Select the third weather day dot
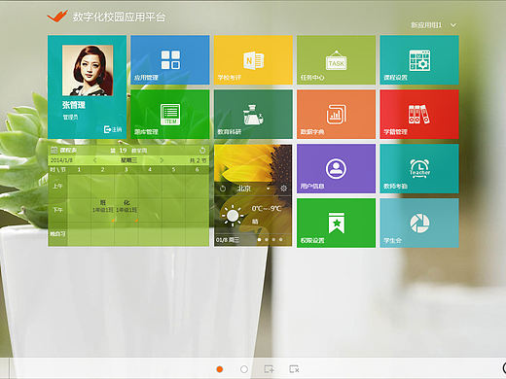The image size is (506, 379). click(273, 240)
